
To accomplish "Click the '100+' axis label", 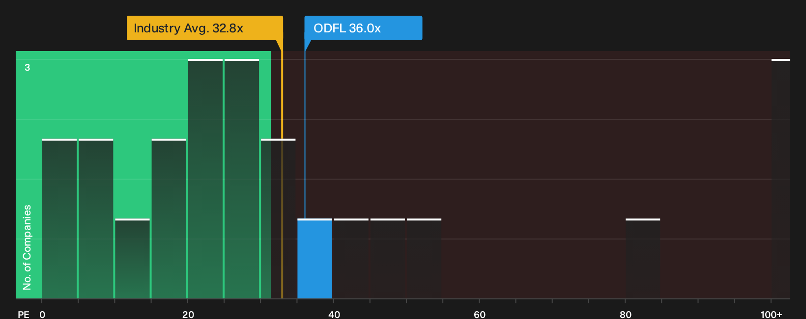I will tap(771, 314).
